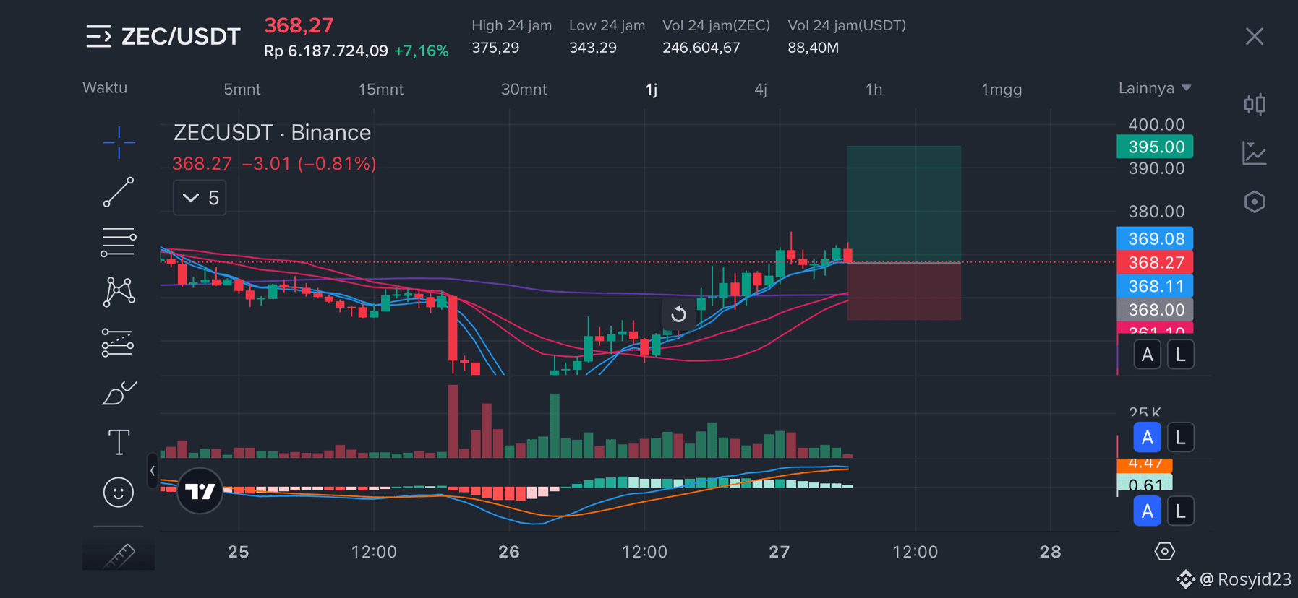Click the ZECUSDT · Binance chart label
Viewport: 1298px width, 598px height.
tap(272, 133)
